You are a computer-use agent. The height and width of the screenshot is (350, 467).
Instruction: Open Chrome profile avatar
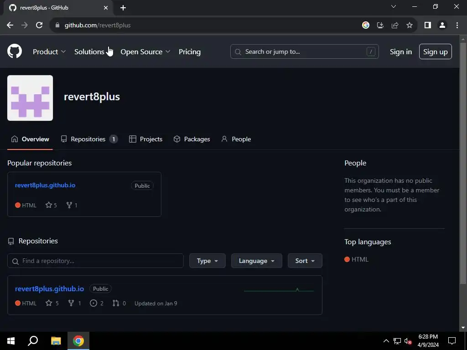click(442, 26)
